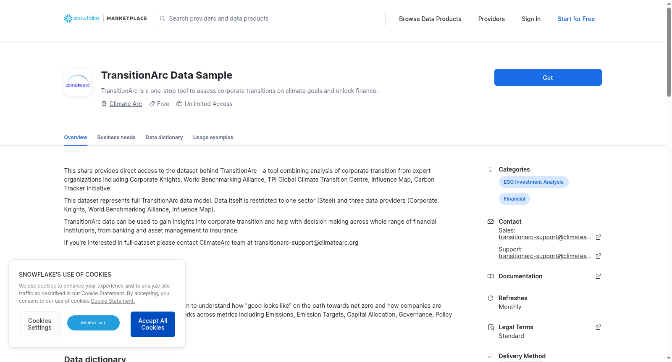Screen dimensions: 672x362
Task: Select the Financial category tag
Action: click(514, 199)
